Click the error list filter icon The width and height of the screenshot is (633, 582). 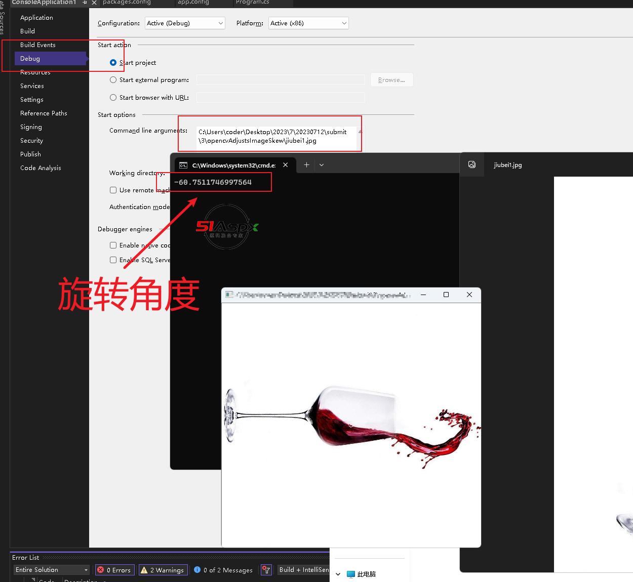coord(266,570)
